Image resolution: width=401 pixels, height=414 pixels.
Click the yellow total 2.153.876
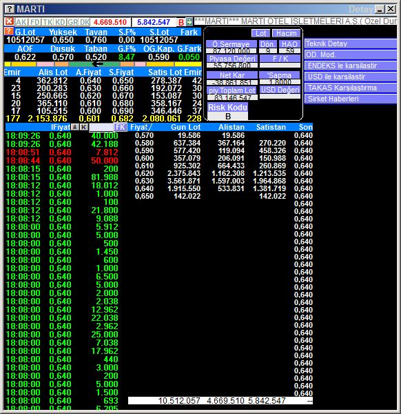click(48, 119)
